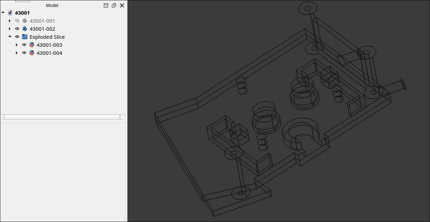Hide the 43001-002 object
Image resolution: width=430 pixels, height=222 pixels.
coord(17,29)
